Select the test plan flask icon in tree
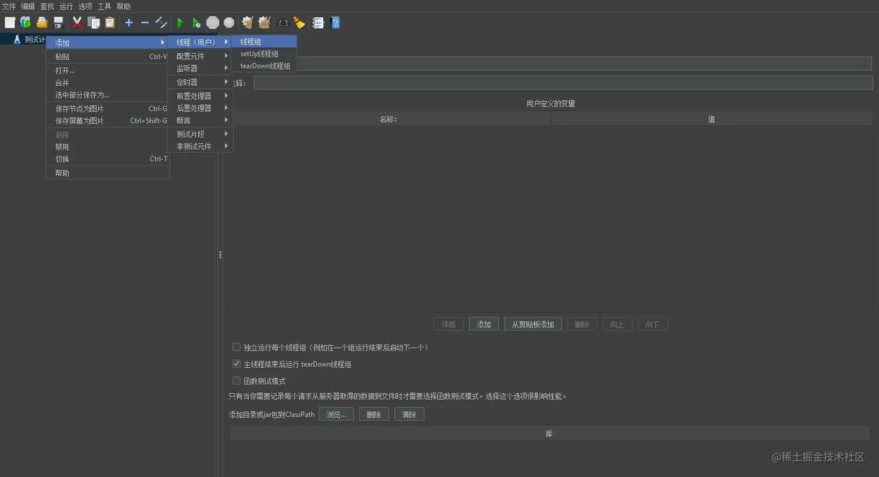 pos(17,40)
